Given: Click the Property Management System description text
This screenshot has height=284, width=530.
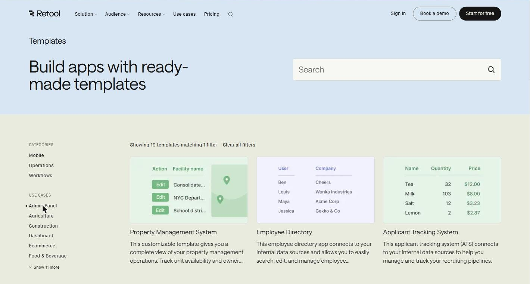Looking at the screenshot, I should click(x=187, y=252).
